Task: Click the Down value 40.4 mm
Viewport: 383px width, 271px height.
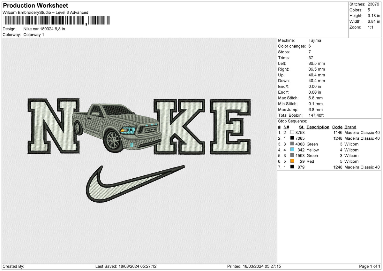Action: click(x=317, y=81)
